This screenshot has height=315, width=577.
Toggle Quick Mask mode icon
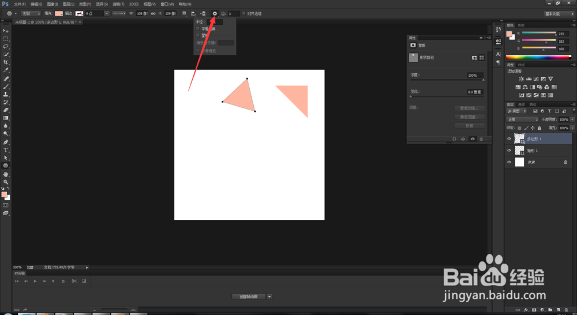(x=6, y=205)
